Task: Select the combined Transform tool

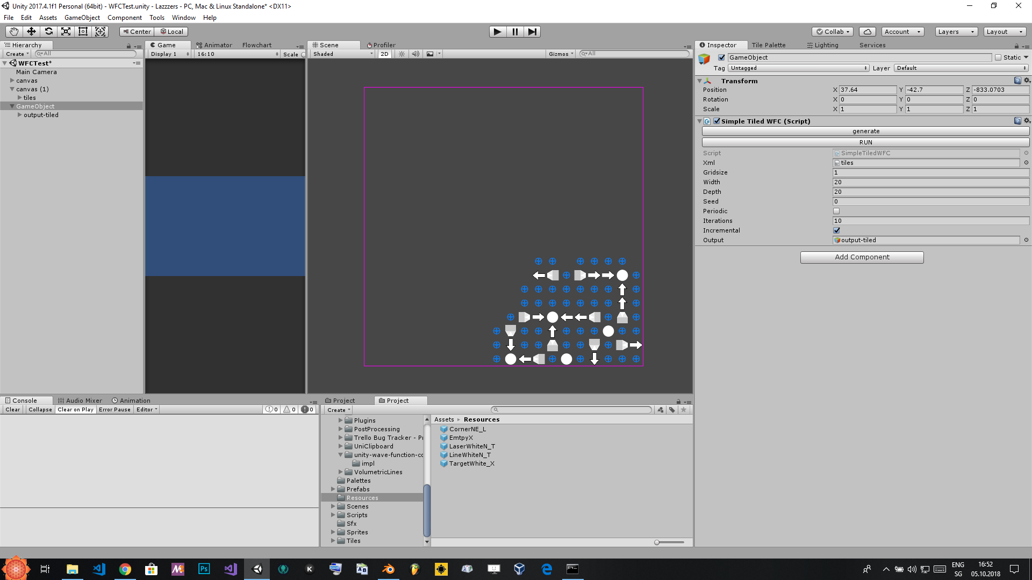Action: (x=101, y=32)
